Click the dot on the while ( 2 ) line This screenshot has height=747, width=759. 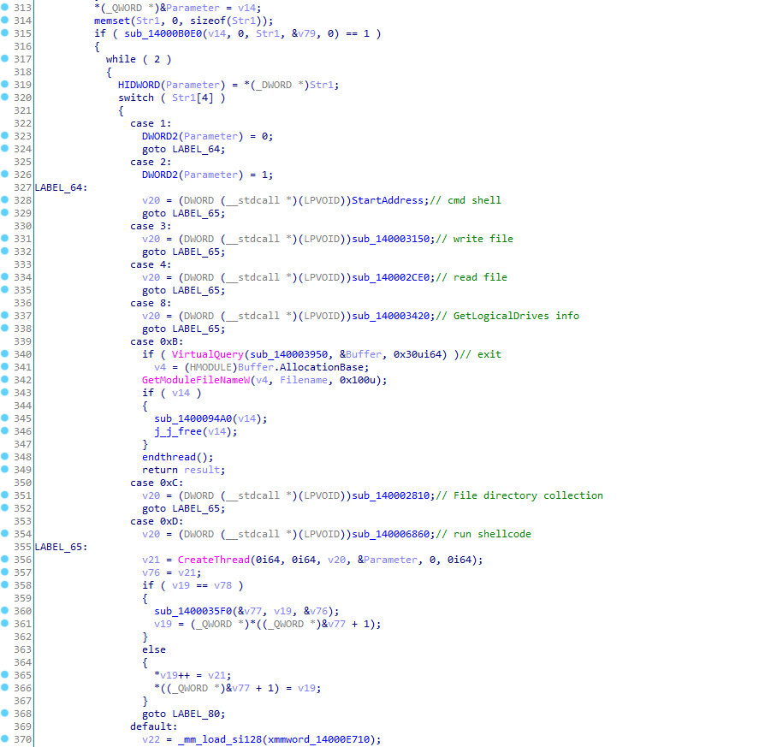tap(6, 58)
